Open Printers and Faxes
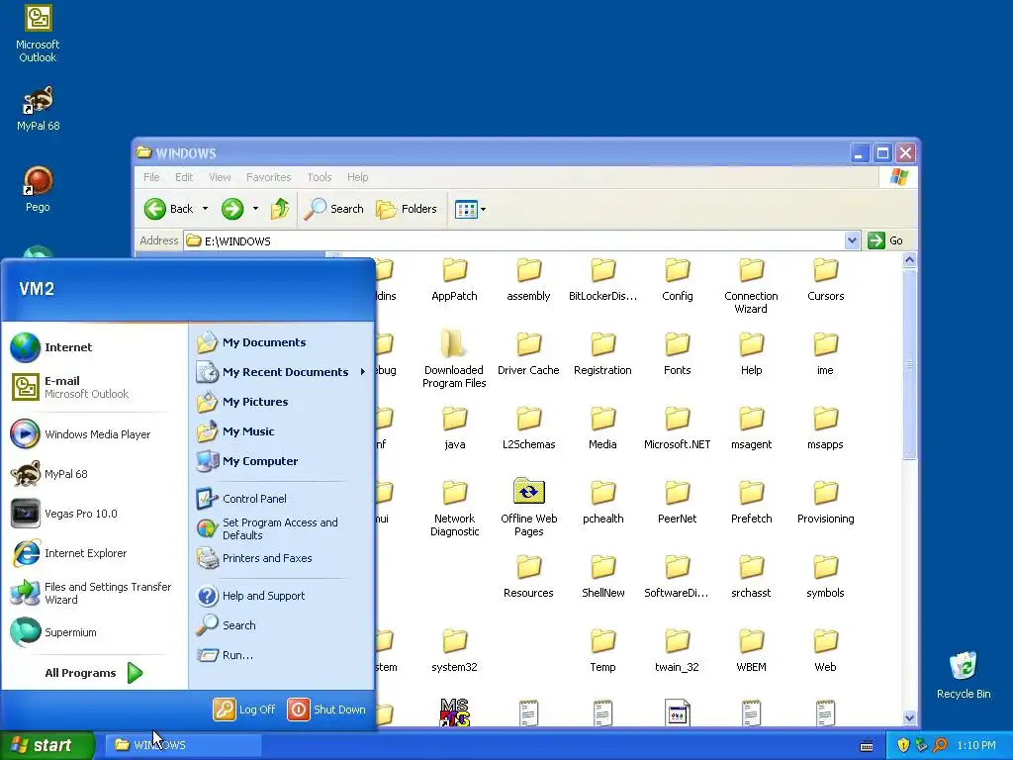Image resolution: width=1013 pixels, height=760 pixels. pos(254,558)
